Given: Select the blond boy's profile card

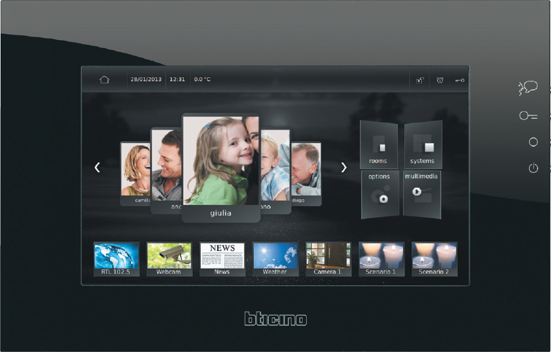Looking at the screenshot, I should point(275,170).
